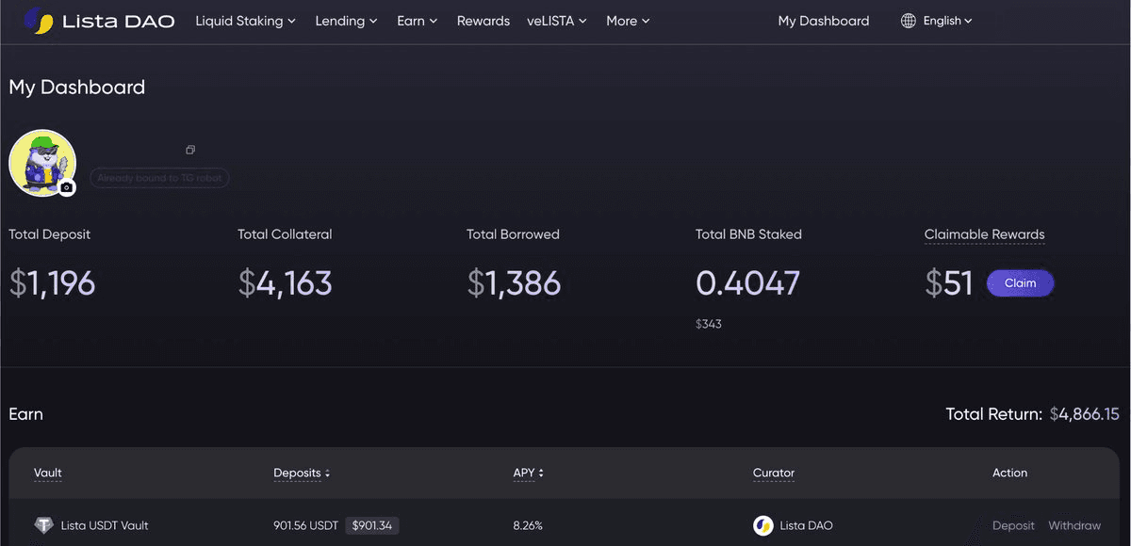Click the My Dashboard page heading
The image size is (1131, 546).
(77, 88)
